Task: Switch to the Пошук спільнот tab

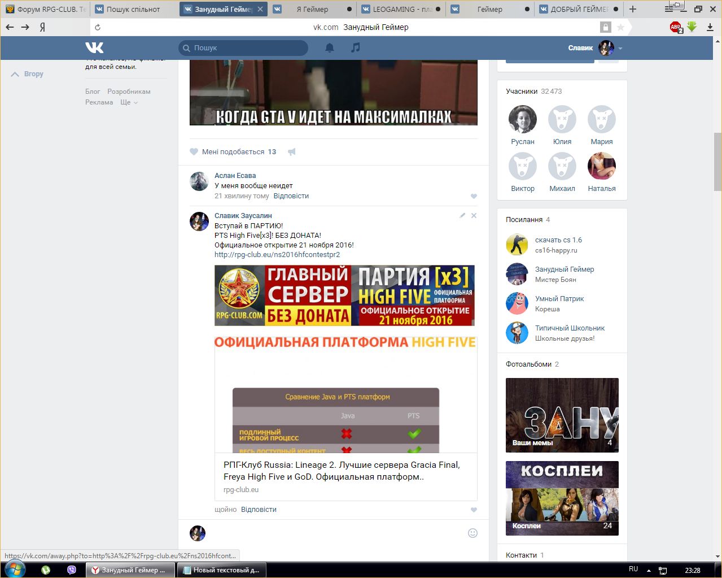Action: [134, 9]
